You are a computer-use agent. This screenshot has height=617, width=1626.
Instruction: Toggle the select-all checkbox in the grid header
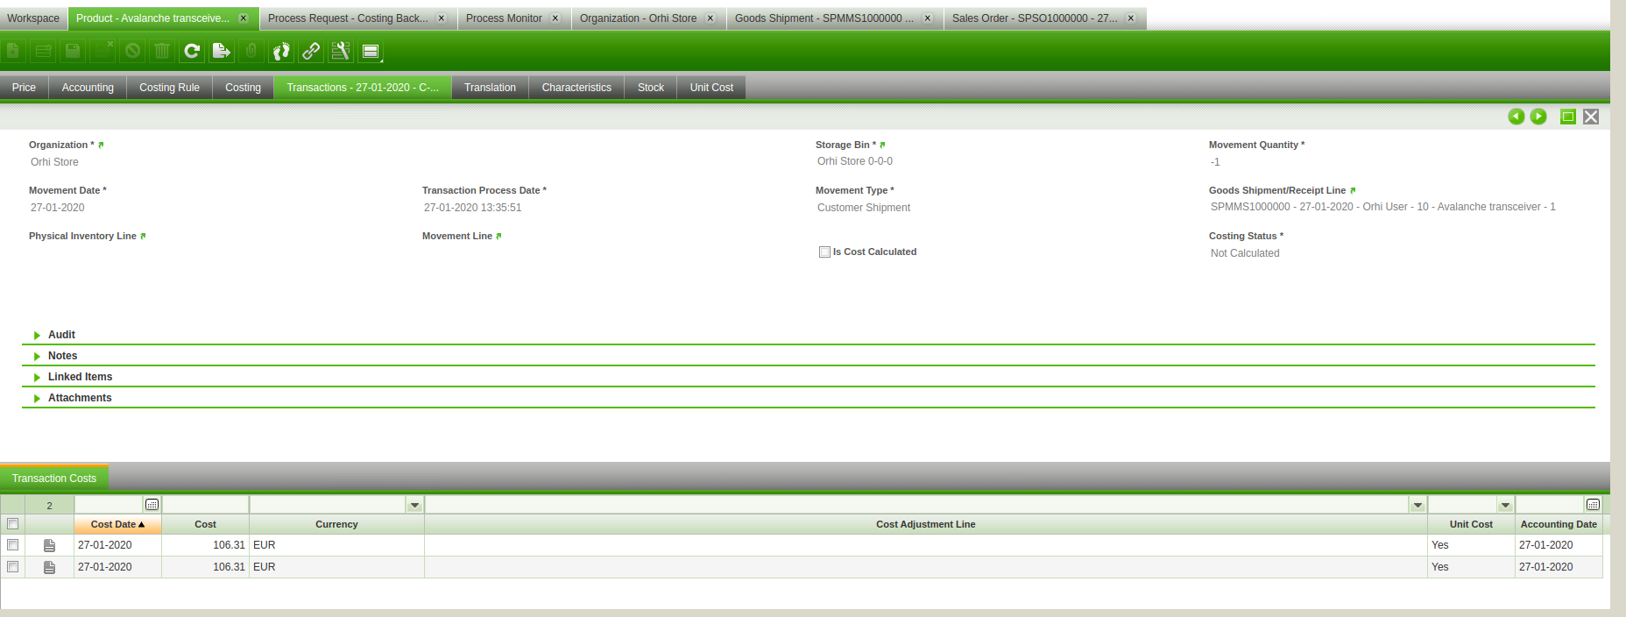12,524
